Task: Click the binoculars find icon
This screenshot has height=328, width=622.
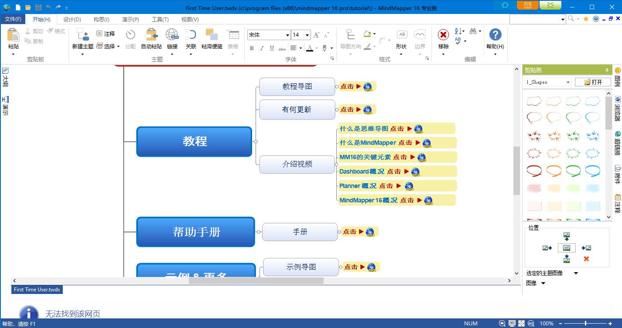Action: [x=473, y=31]
